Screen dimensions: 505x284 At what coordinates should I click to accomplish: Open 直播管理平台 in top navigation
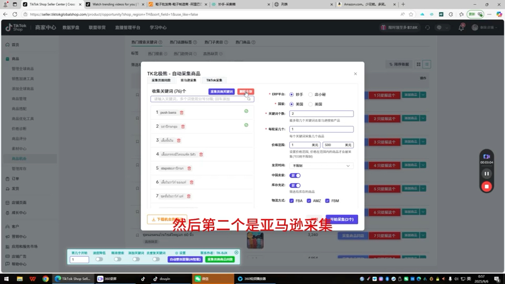[127, 28]
